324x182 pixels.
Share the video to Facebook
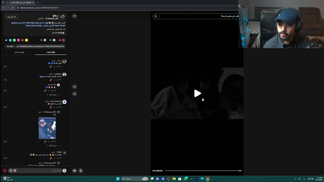[x=10, y=40]
